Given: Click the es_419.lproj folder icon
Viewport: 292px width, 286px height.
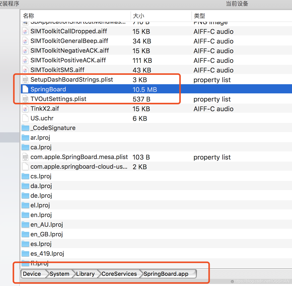Looking at the screenshot, I should pyautogui.click(x=25, y=254).
